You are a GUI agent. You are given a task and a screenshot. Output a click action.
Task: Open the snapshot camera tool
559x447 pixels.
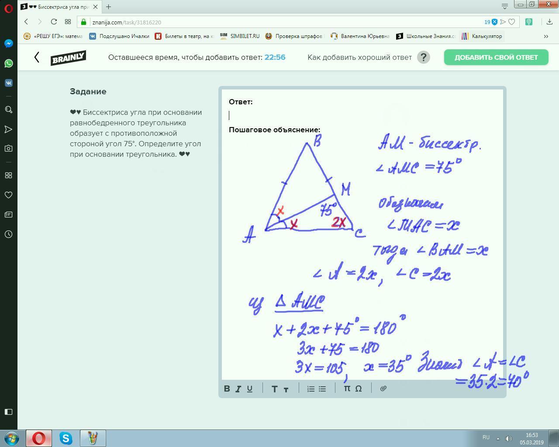click(x=8, y=148)
